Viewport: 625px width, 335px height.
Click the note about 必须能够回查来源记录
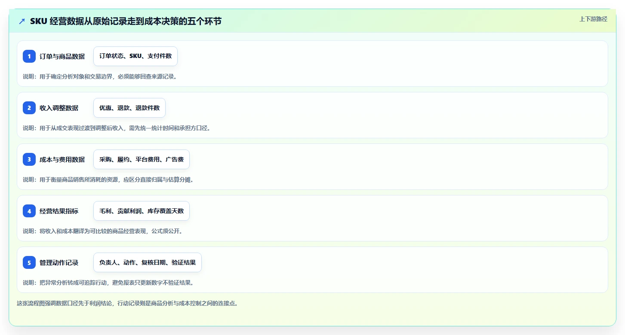tap(100, 76)
